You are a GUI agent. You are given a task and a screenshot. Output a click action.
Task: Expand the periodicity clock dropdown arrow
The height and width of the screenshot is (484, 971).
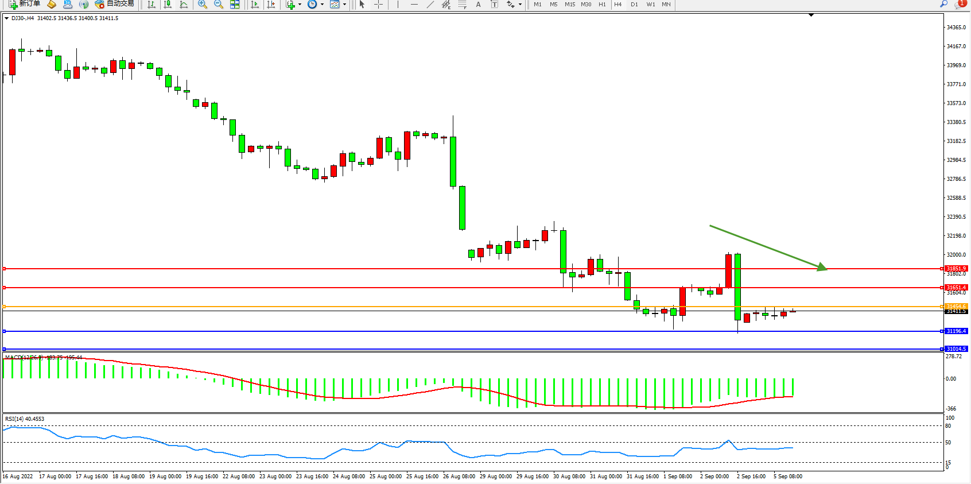point(322,5)
